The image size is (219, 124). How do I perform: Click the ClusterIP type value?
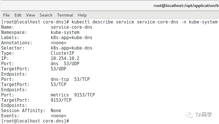(62, 53)
